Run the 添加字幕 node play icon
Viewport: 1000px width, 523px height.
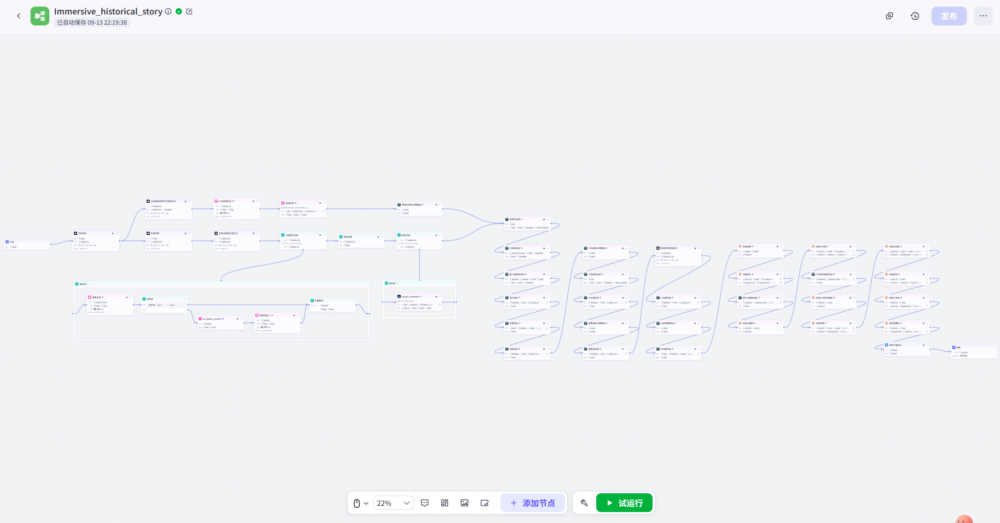point(851,323)
